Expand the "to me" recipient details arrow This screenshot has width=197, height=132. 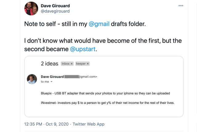coord(51,82)
